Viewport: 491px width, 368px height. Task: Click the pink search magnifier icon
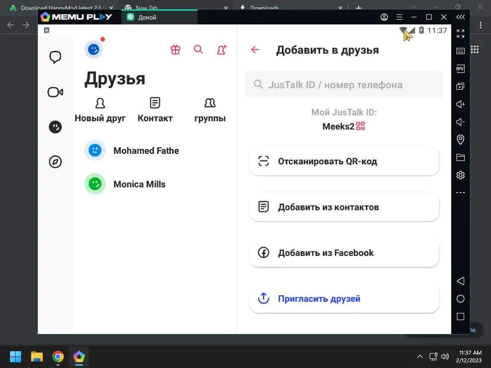click(198, 49)
